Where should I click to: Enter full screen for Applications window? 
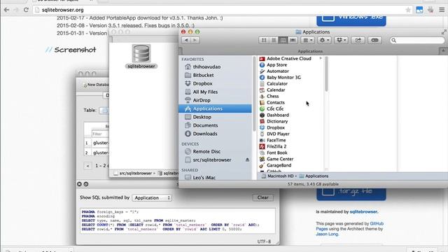pos(444,32)
